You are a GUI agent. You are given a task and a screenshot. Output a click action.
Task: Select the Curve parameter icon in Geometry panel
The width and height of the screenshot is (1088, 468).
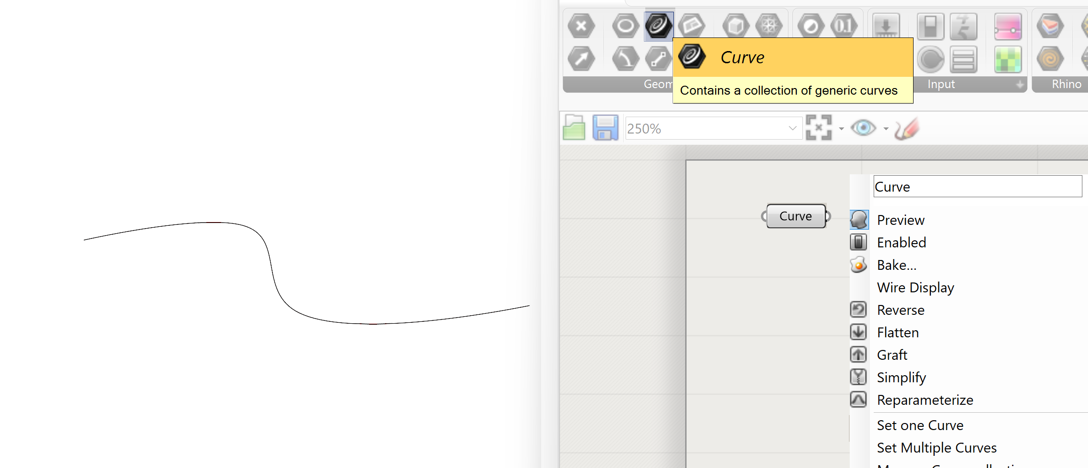[x=658, y=26]
